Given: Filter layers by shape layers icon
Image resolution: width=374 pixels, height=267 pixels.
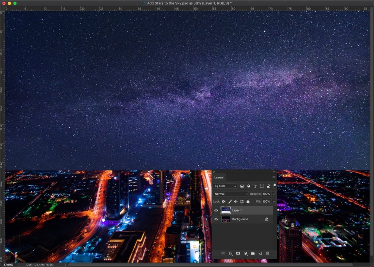Looking at the screenshot, I should (x=262, y=186).
